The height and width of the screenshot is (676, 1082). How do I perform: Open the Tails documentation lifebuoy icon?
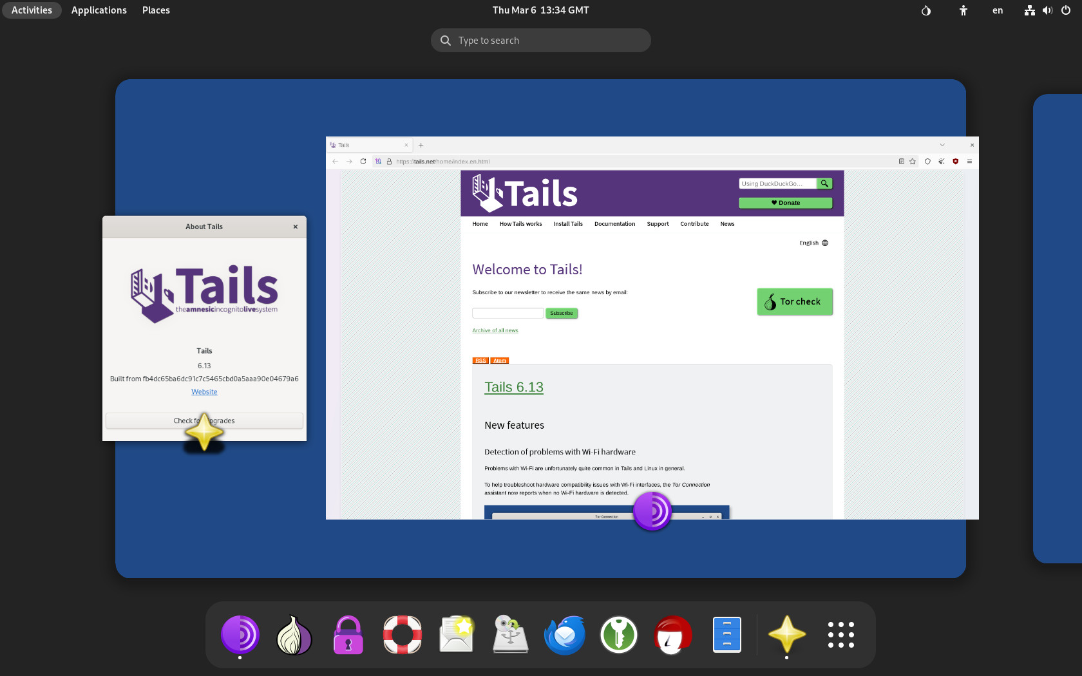pos(403,635)
